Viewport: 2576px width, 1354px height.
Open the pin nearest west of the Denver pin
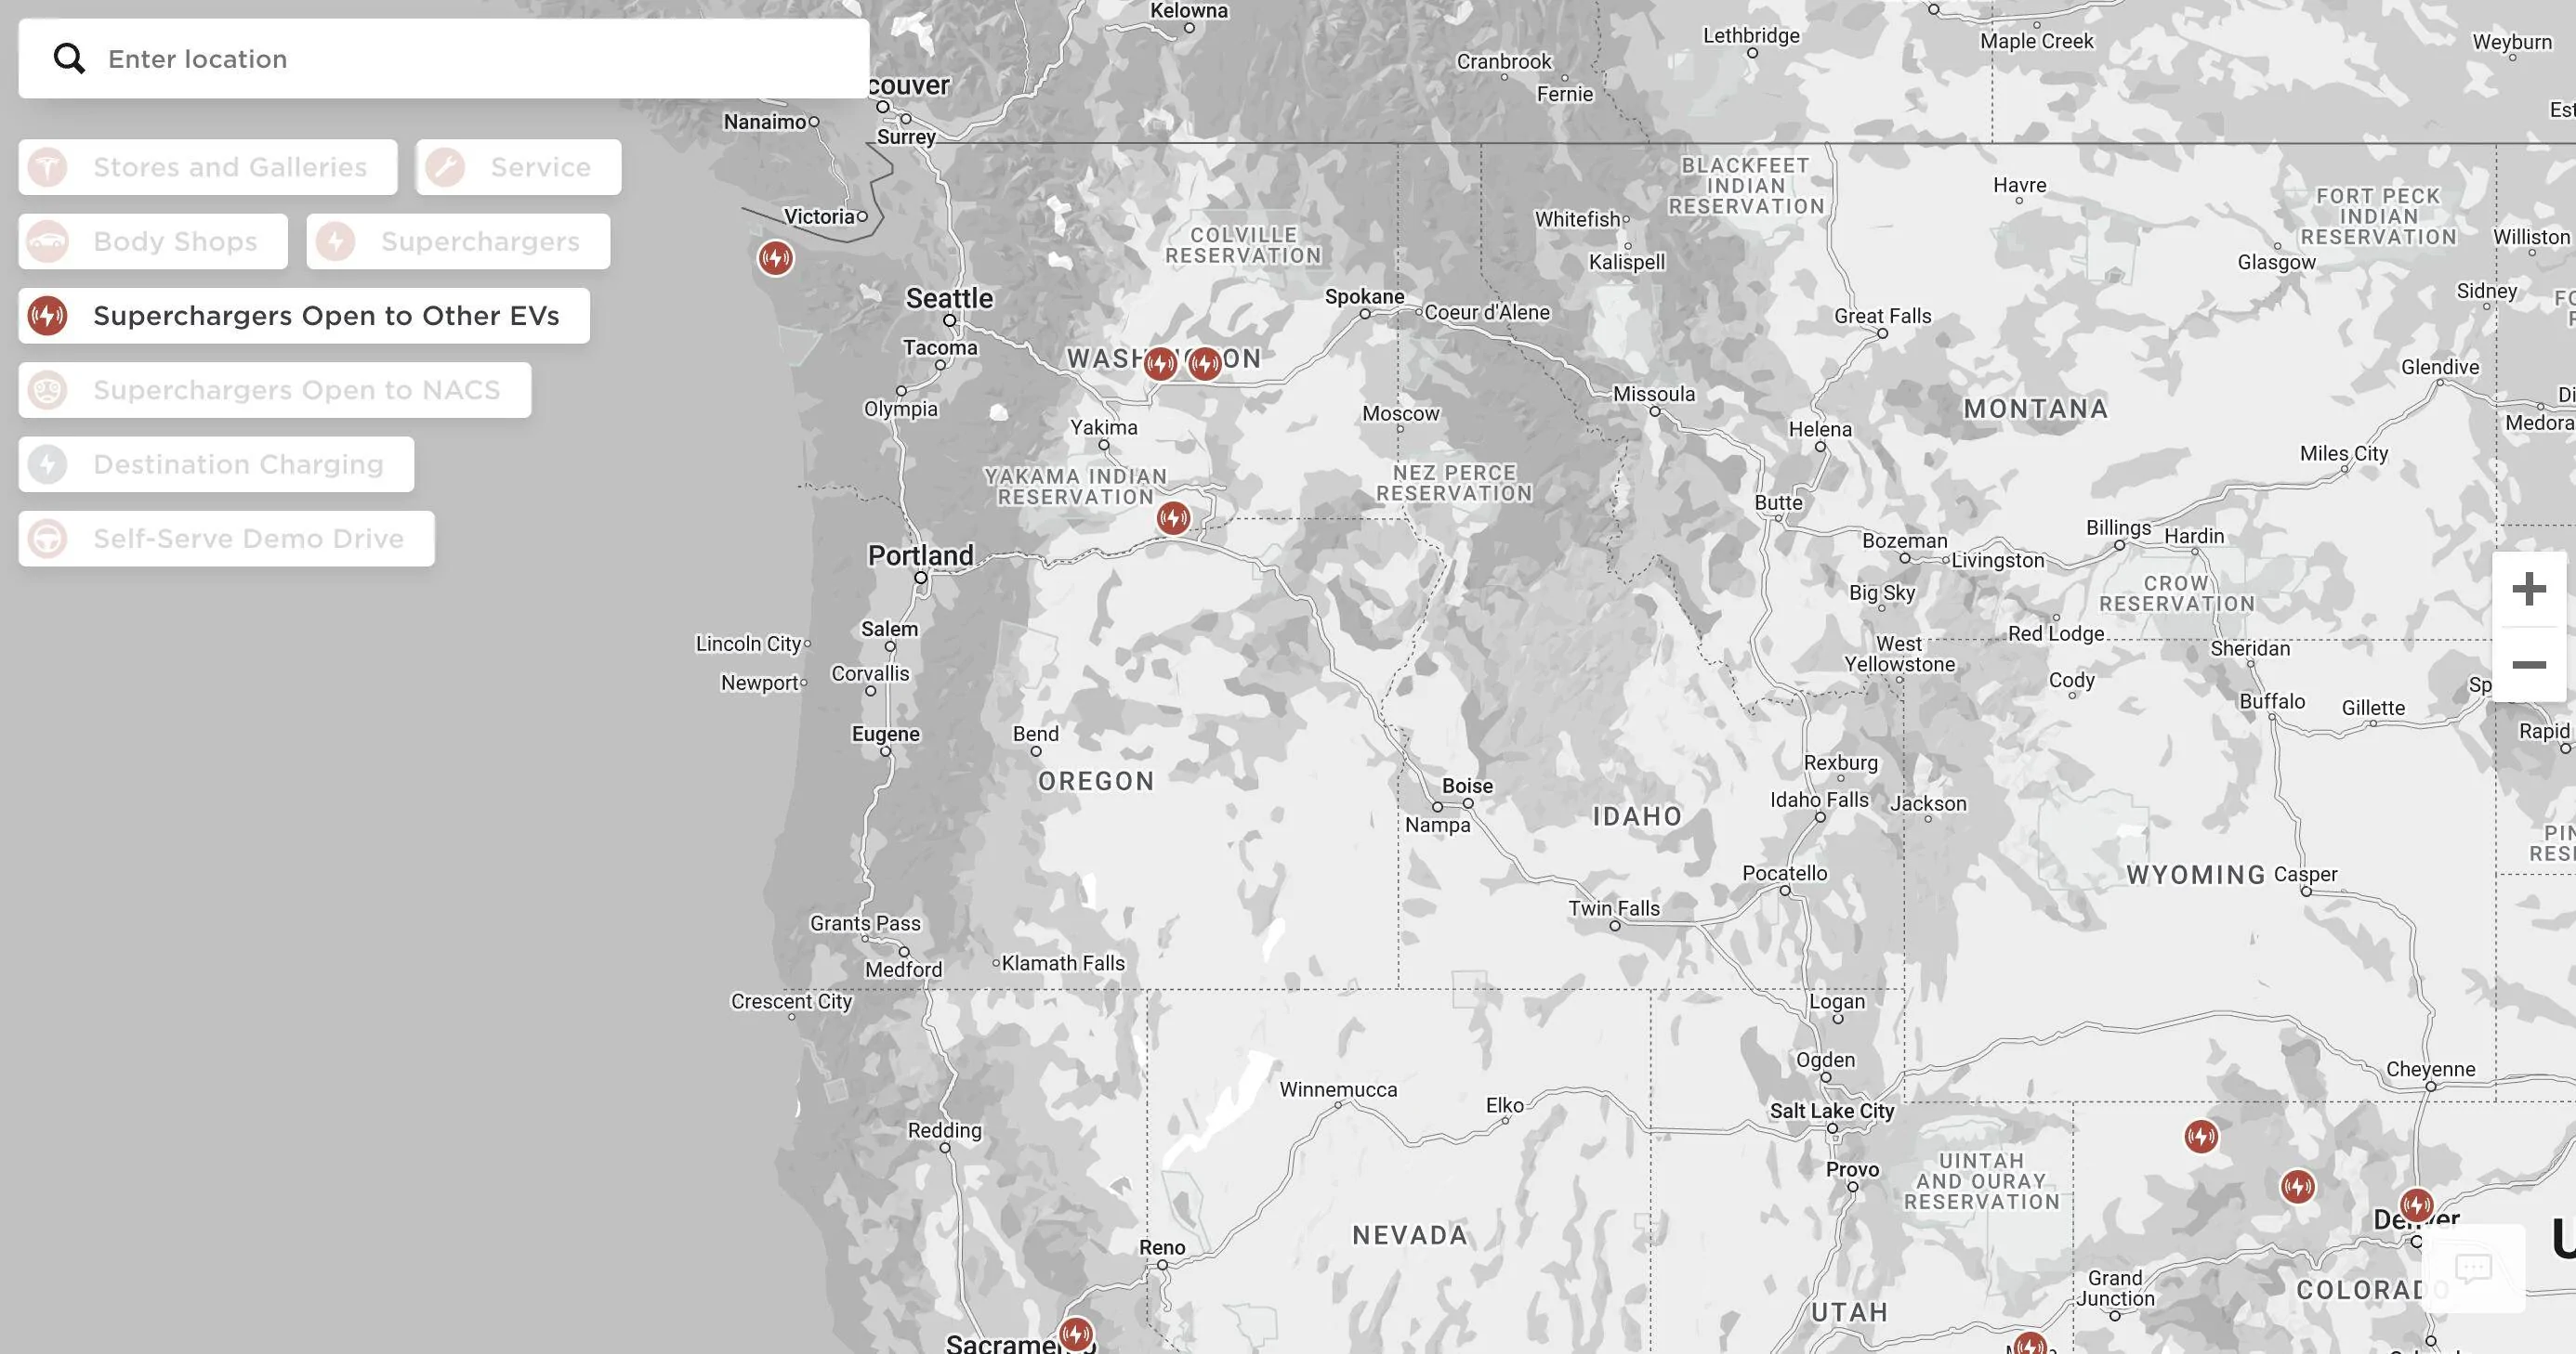(x=2298, y=1186)
